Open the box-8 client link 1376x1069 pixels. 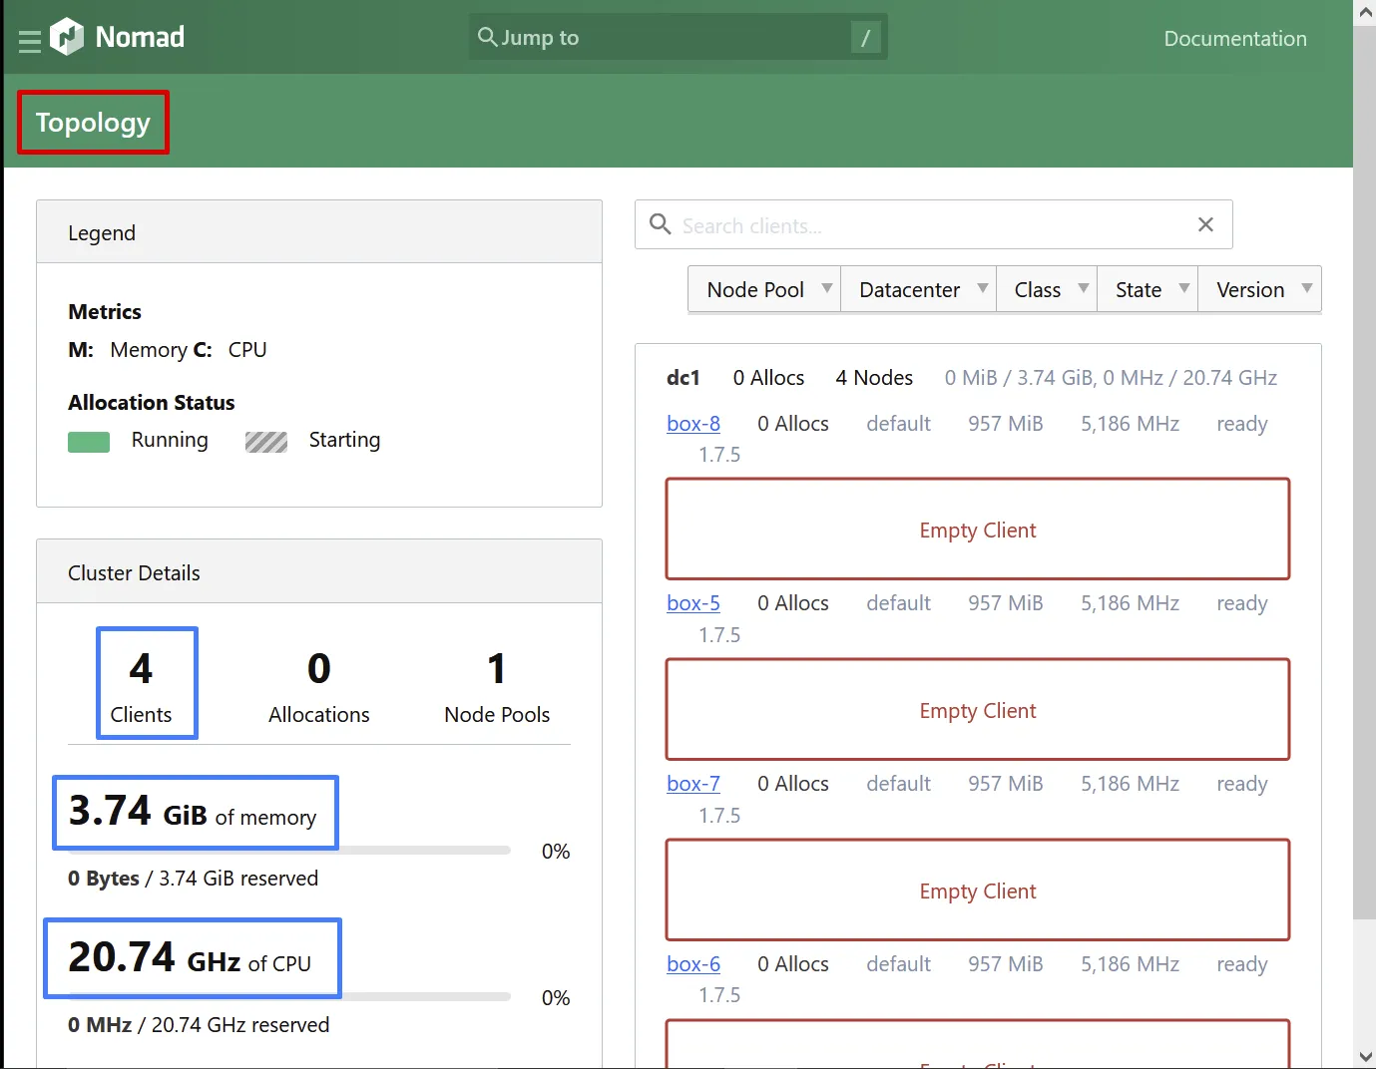click(x=692, y=424)
